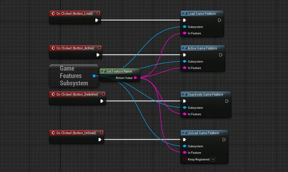Select the Get Feature Name node header

119,71
